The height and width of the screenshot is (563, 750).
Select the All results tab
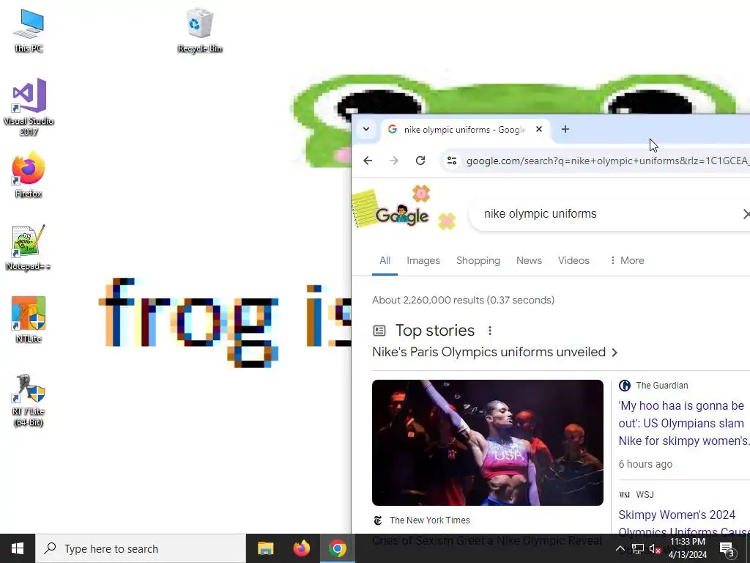(385, 261)
